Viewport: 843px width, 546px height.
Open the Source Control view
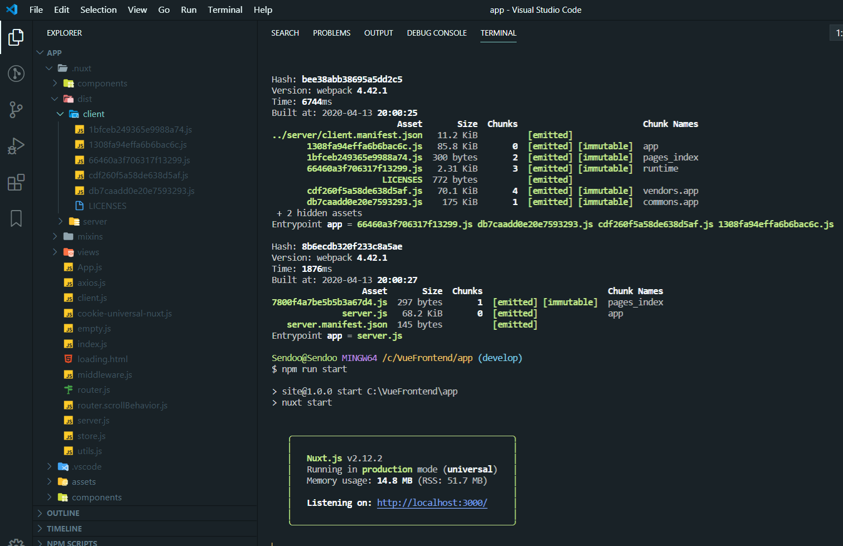point(16,110)
